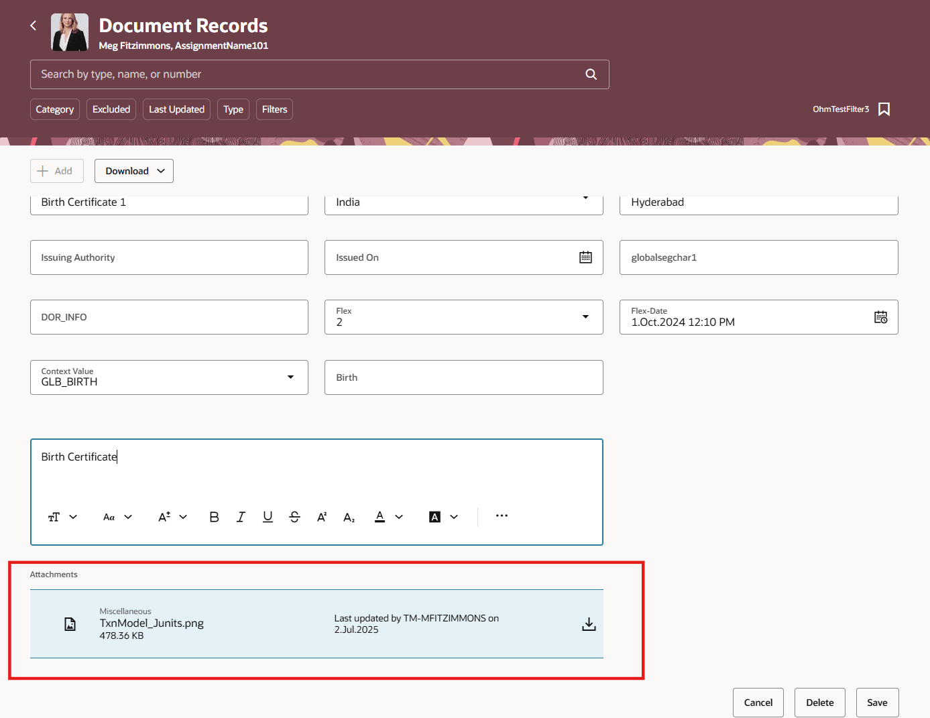Toggle strikethrough formatting
The image size is (930, 718).
pos(294,517)
